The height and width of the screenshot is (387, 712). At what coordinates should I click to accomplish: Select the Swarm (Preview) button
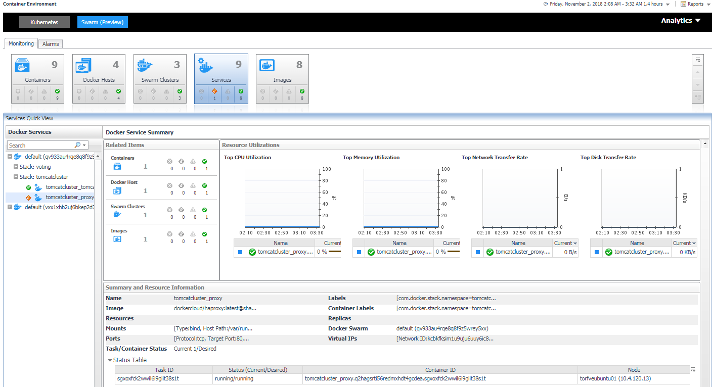(x=103, y=22)
